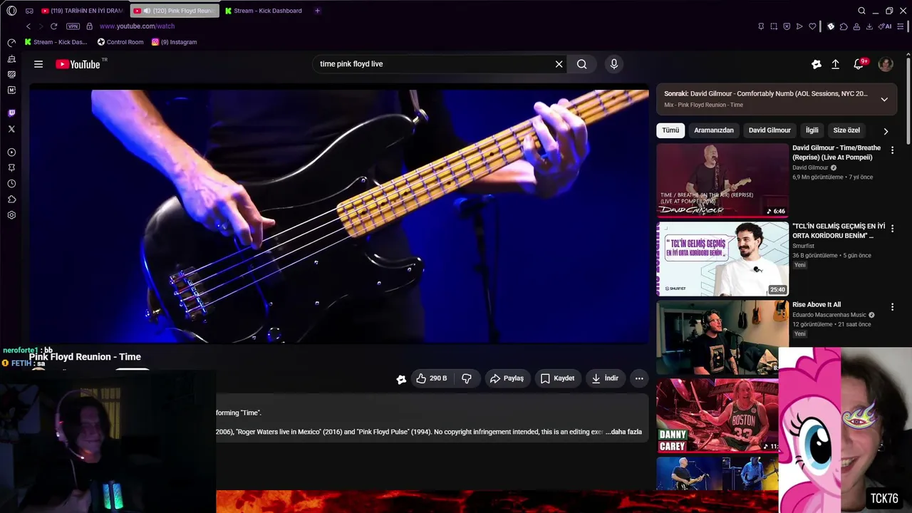Go to the YouTube home logo
The height and width of the screenshot is (513, 912).
[x=78, y=64]
